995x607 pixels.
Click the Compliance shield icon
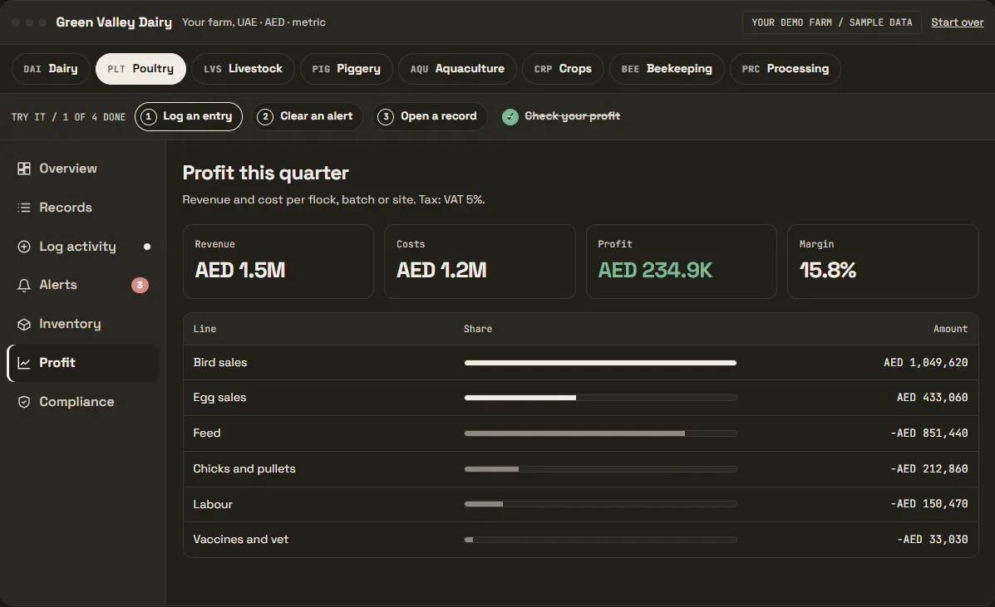click(24, 402)
